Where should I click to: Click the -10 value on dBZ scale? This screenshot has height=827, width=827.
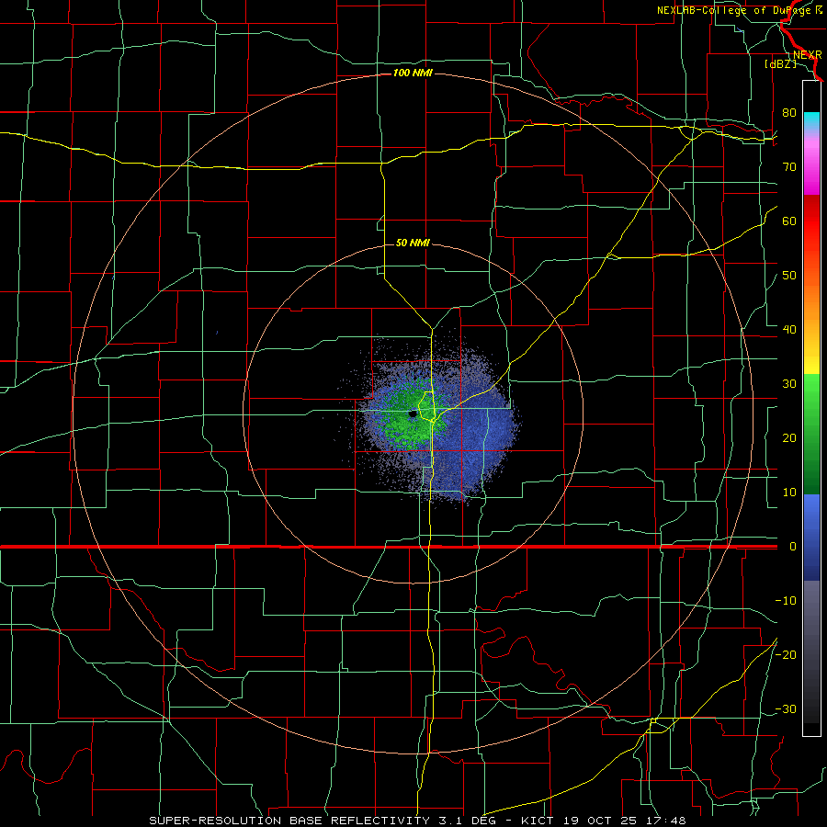click(x=786, y=601)
